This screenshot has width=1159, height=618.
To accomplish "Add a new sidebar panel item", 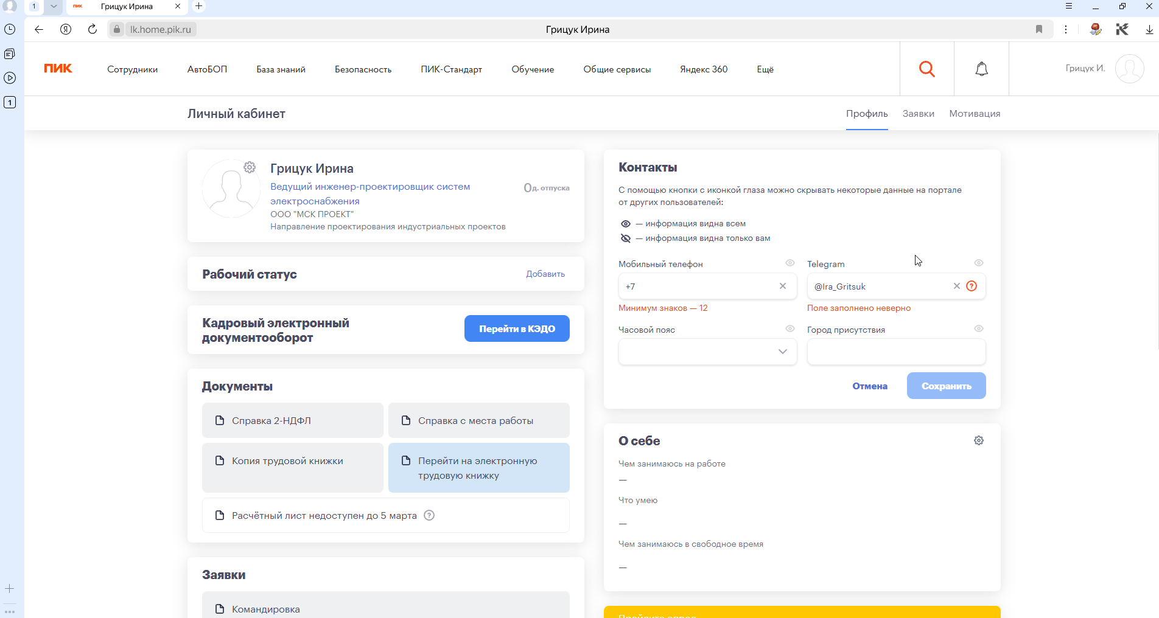I will 10,589.
